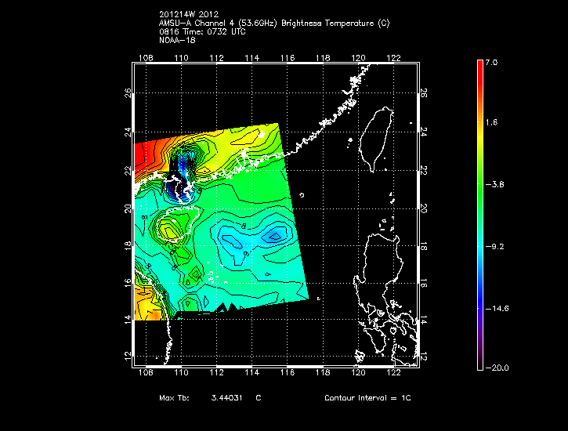Click longitude label '110' on bottom axis
The image size is (568, 431).
[x=181, y=372]
